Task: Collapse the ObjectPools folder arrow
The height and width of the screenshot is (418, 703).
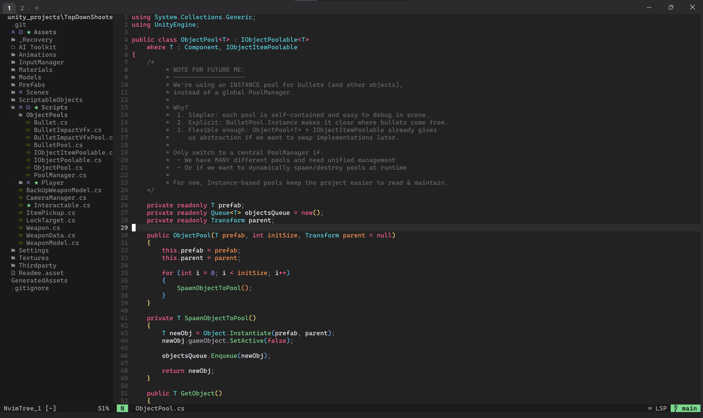Action: pos(13,115)
